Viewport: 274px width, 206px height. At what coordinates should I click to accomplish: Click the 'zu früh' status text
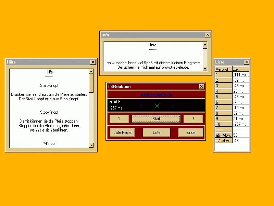pos(115,102)
